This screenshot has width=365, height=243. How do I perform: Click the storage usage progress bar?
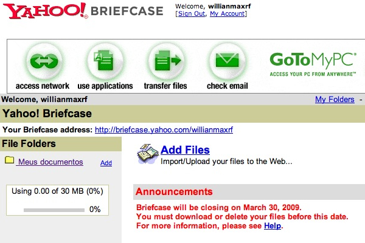click(54, 210)
